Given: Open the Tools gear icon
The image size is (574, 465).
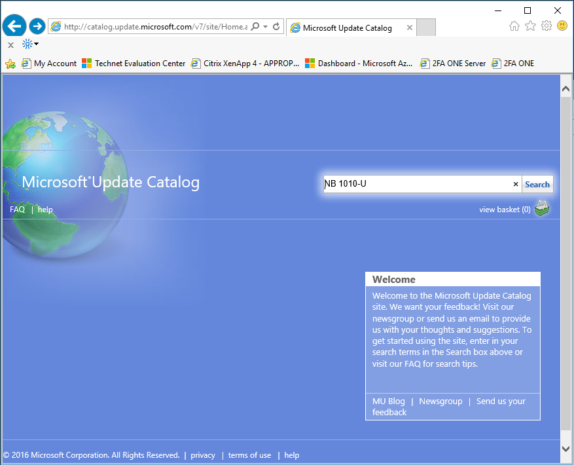Looking at the screenshot, I should [547, 26].
